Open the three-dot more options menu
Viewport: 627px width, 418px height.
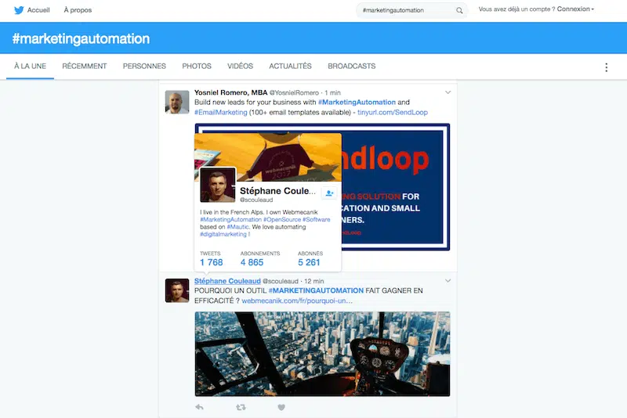click(606, 67)
